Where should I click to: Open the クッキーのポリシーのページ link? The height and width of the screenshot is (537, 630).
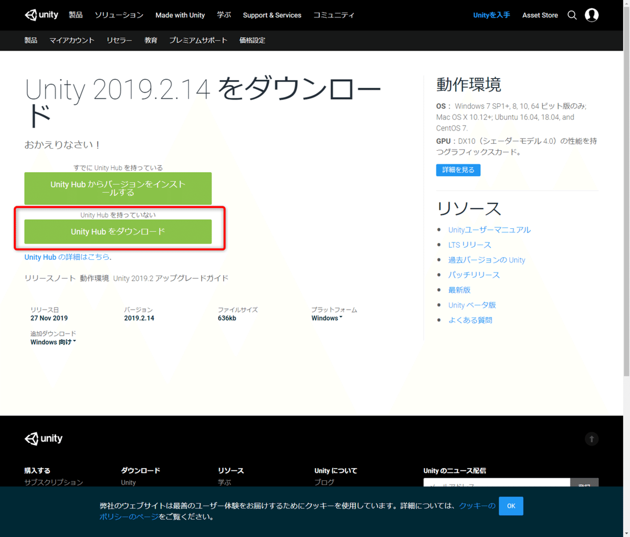(x=477, y=506)
